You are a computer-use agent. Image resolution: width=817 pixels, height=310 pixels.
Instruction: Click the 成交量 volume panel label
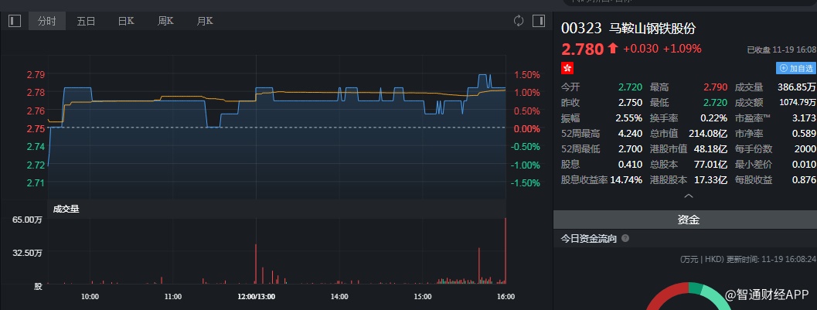tap(66, 208)
